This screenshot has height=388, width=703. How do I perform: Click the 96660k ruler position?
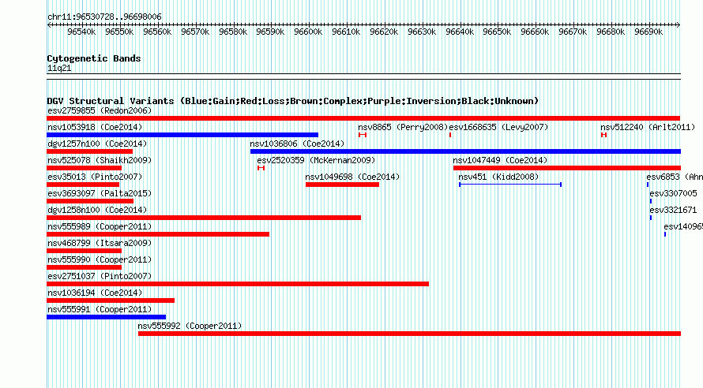[x=536, y=32]
